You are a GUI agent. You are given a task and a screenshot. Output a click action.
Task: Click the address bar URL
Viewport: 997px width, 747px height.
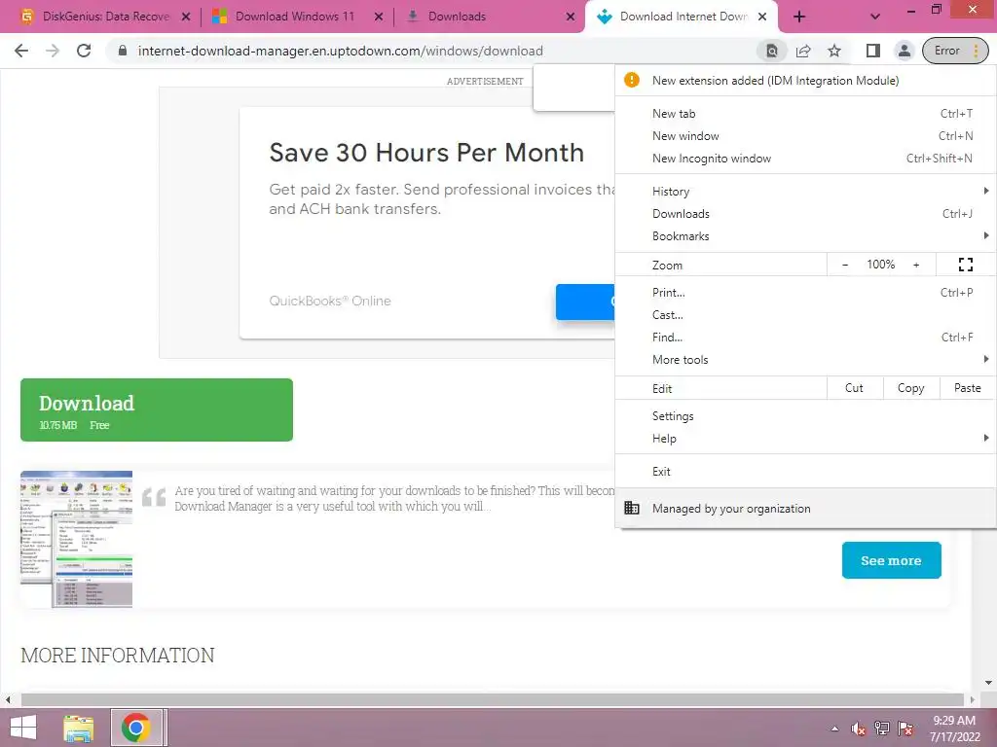click(x=340, y=51)
